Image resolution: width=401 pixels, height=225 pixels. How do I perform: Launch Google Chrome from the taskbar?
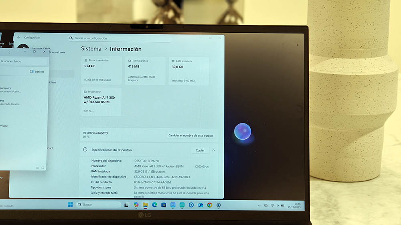(x=209, y=205)
